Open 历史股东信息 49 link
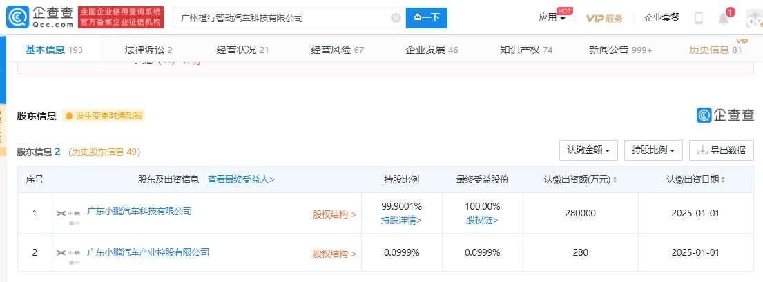 104,152
